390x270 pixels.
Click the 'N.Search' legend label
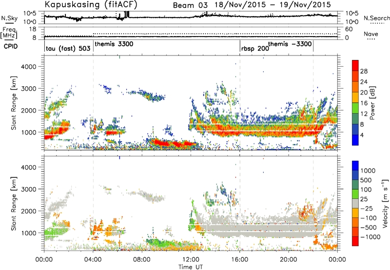pos(376,18)
